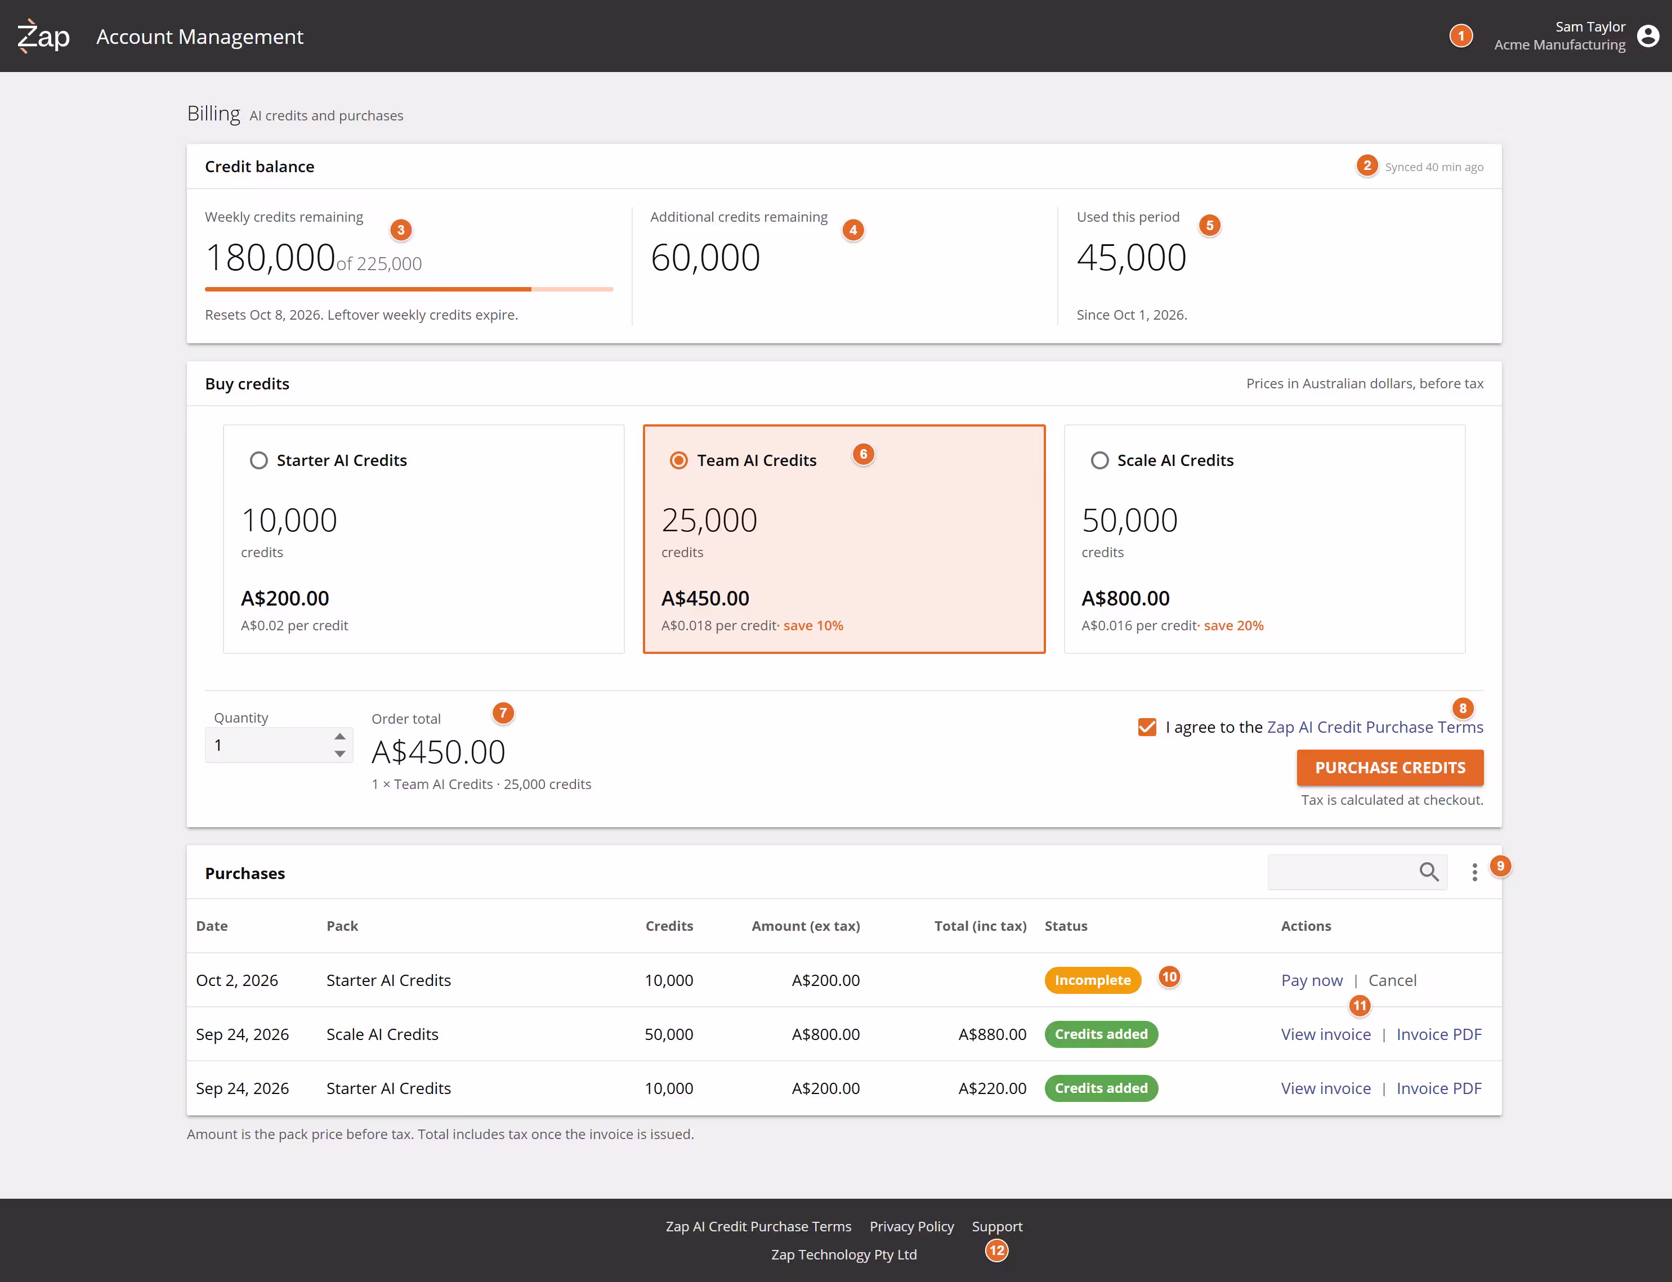Click the Scale AI Credits A$800.00 price
Viewport: 1672px width, 1282px height.
point(1125,598)
